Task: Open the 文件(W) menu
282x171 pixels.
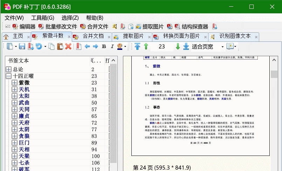Action: point(14,18)
